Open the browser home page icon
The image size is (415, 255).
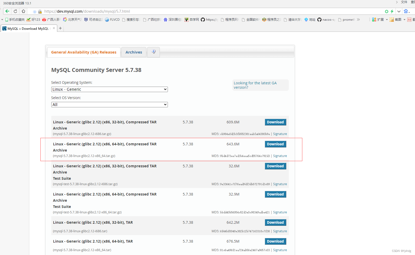(23, 11)
